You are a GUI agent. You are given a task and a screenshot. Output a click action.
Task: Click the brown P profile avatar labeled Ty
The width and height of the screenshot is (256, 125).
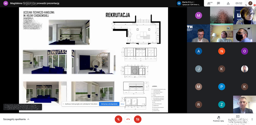click(x=250, y=3)
